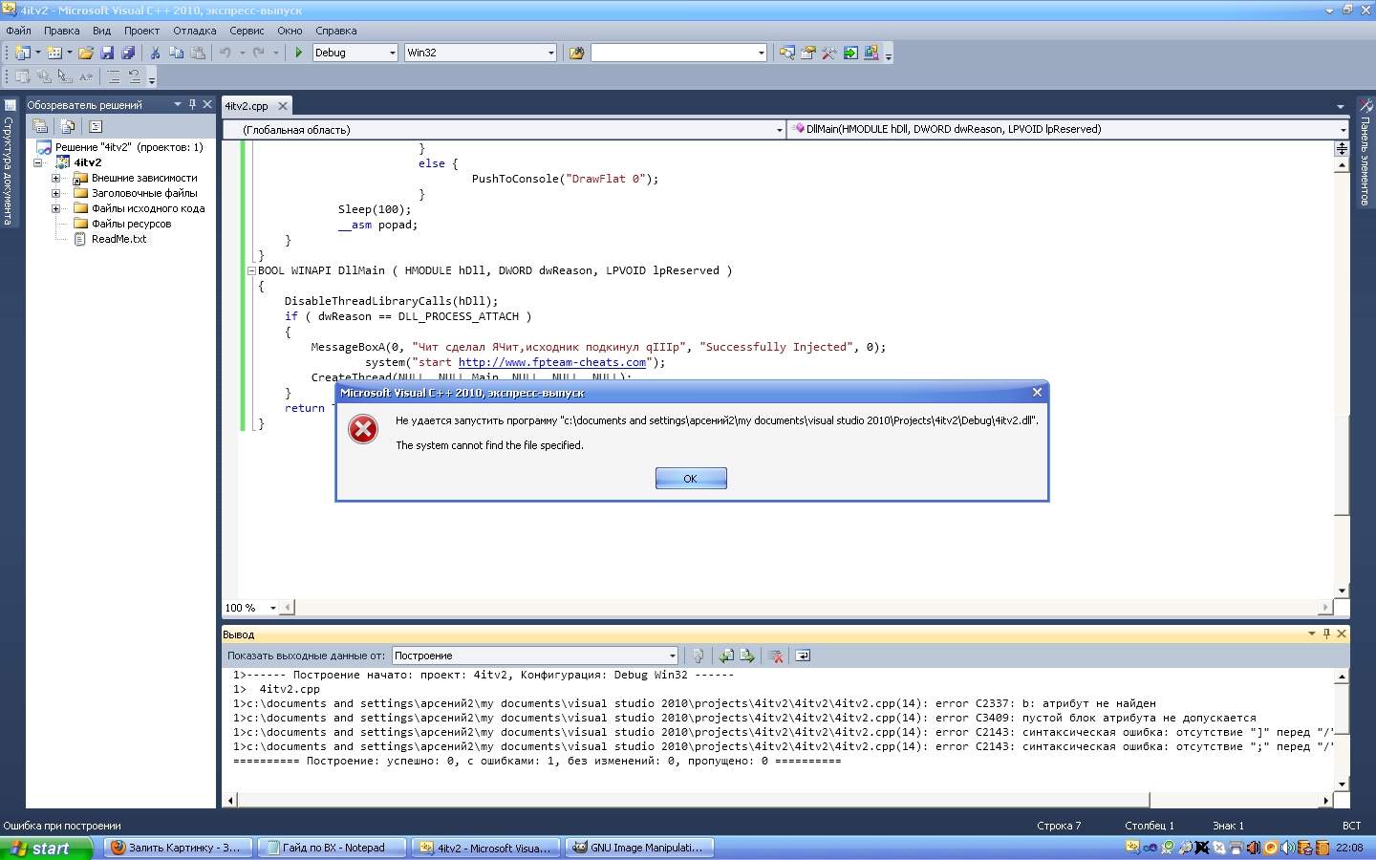Click the Start Page green arrow icon
Viewport: 1376px width, 860px height.
(849, 53)
